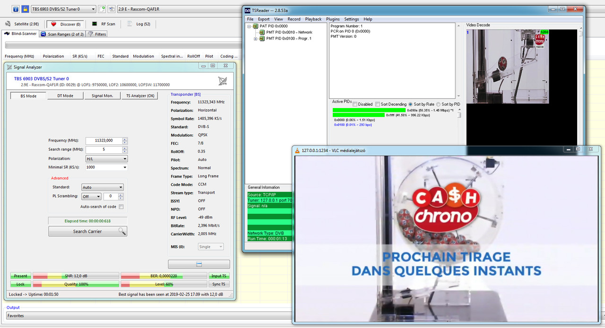Click the Level 60% meter bar
Image resolution: width=605 pixels, height=328 pixels.
tap(164, 284)
